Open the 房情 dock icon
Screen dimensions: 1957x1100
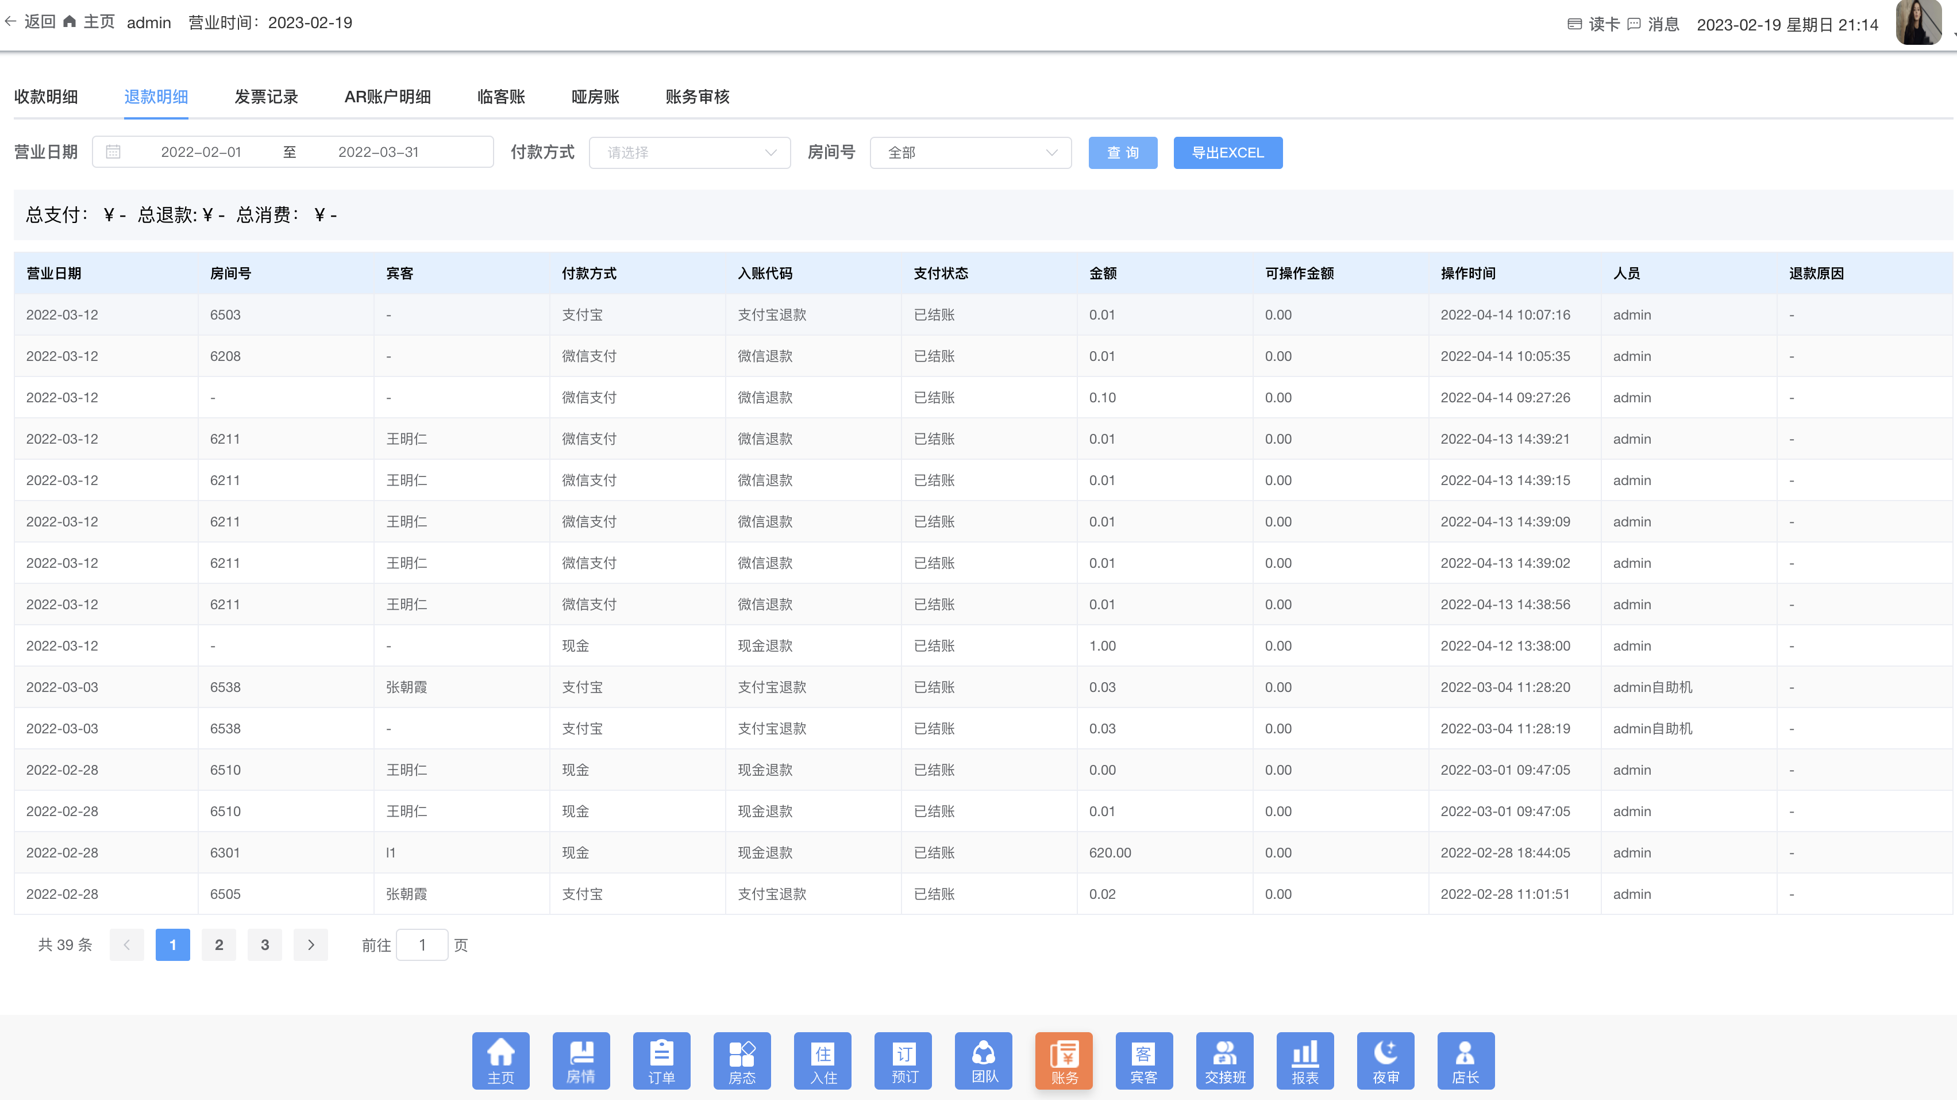[x=581, y=1060]
